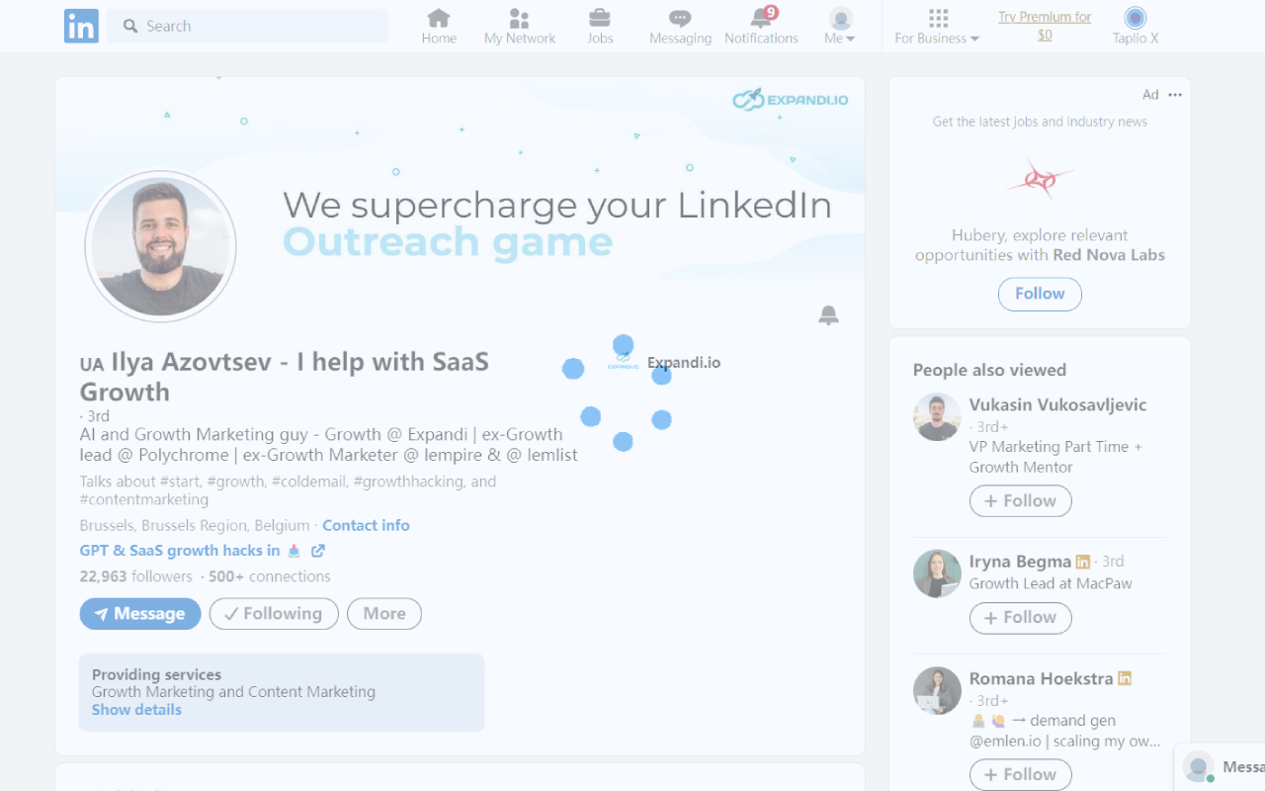Viewport: 1265px width, 791px height.
Task: Open the Home feed
Action: tap(439, 25)
